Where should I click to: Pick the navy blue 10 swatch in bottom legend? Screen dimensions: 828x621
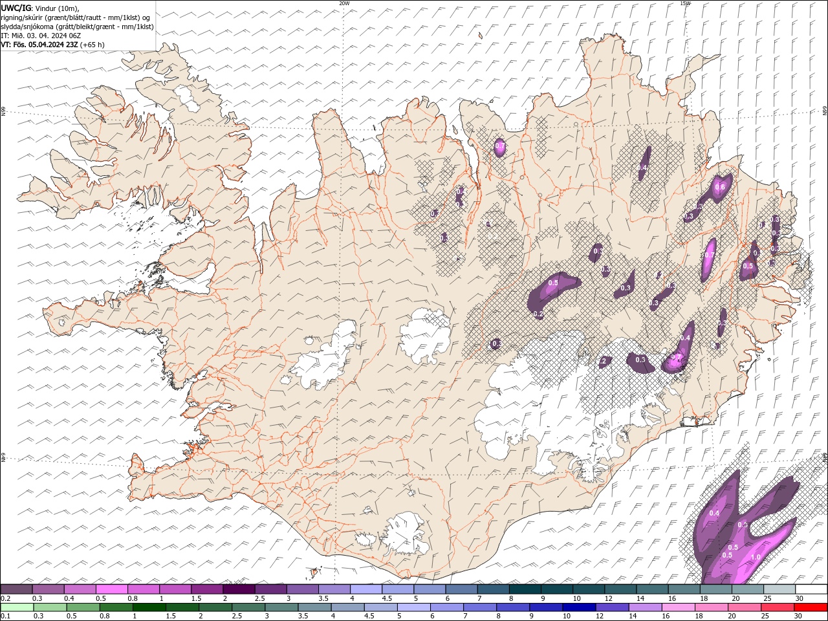[578, 607]
